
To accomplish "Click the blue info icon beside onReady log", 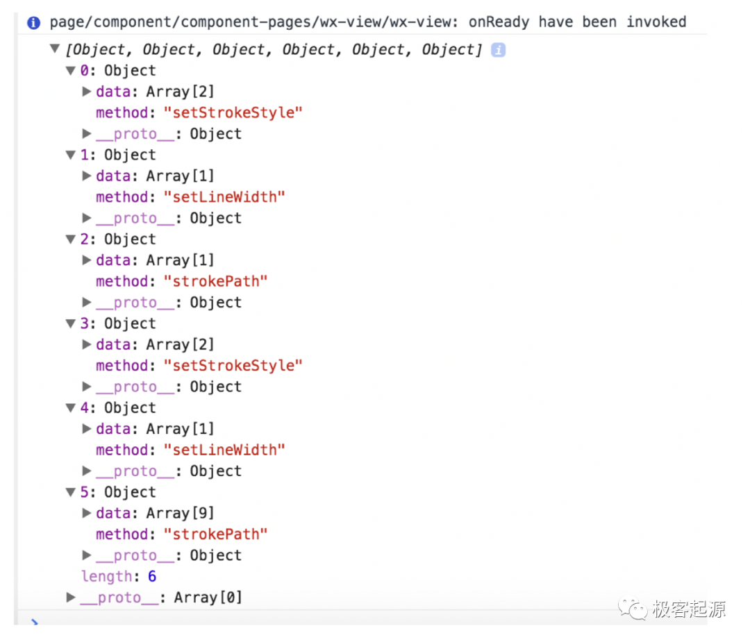I will click(33, 22).
